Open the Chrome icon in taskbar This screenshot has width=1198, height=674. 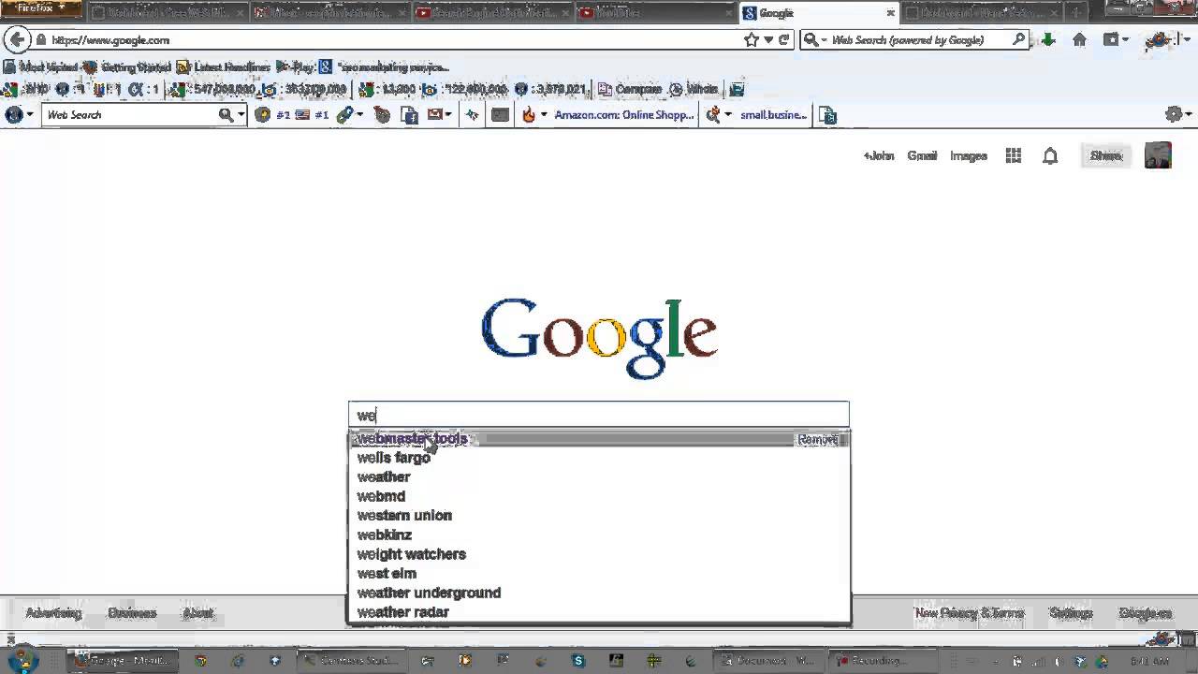pyautogui.click(x=200, y=660)
